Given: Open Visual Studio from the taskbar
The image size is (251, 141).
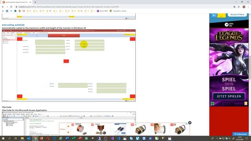Looking at the screenshot, I should coord(112,138).
